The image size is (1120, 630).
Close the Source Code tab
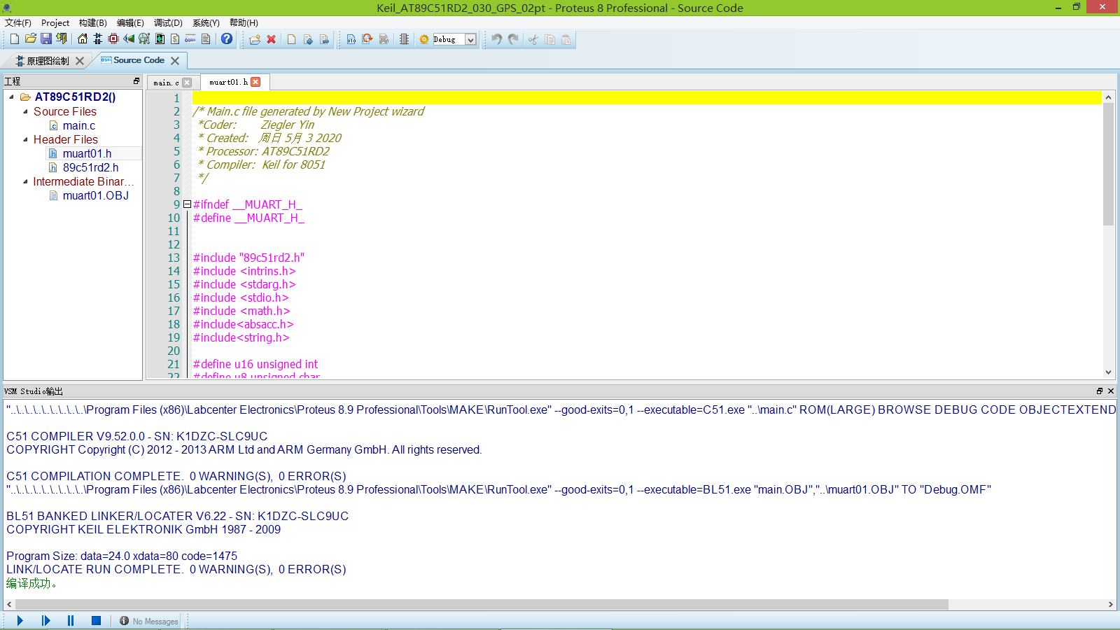pos(175,61)
